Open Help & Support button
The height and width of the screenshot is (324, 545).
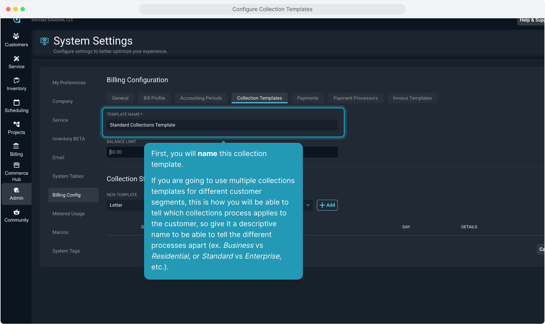point(531,20)
